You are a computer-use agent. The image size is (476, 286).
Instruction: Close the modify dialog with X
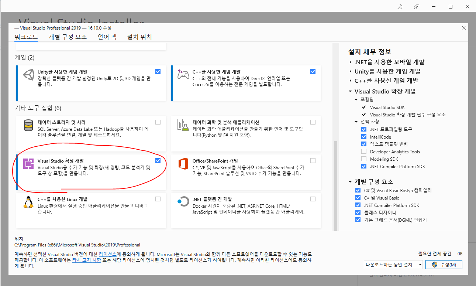464,28
